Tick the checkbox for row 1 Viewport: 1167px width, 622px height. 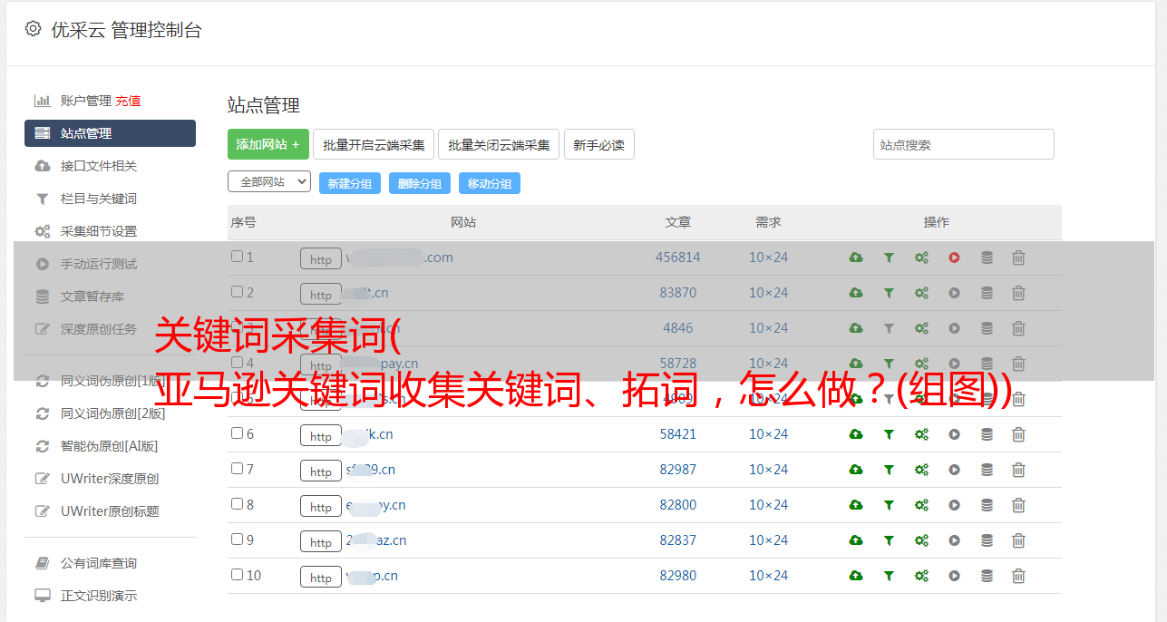pyautogui.click(x=237, y=257)
